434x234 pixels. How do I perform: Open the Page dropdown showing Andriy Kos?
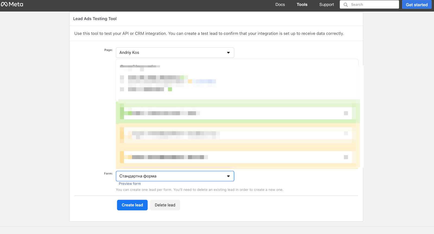coord(175,52)
